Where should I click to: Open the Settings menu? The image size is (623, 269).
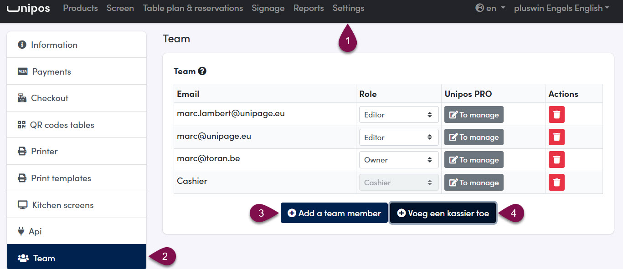(348, 8)
